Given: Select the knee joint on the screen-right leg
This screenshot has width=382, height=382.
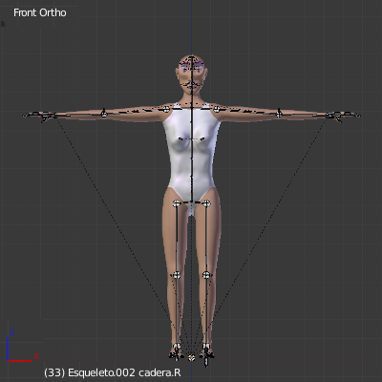Looking at the screenshot, I should [206, 275].
